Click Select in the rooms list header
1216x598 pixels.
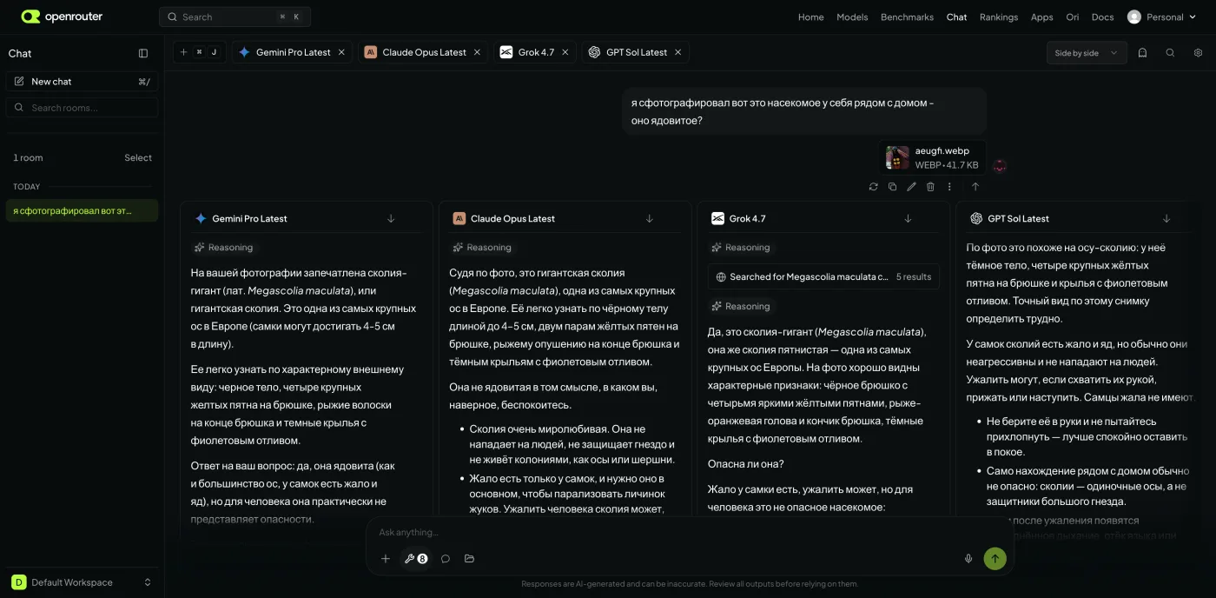[138, 158]
